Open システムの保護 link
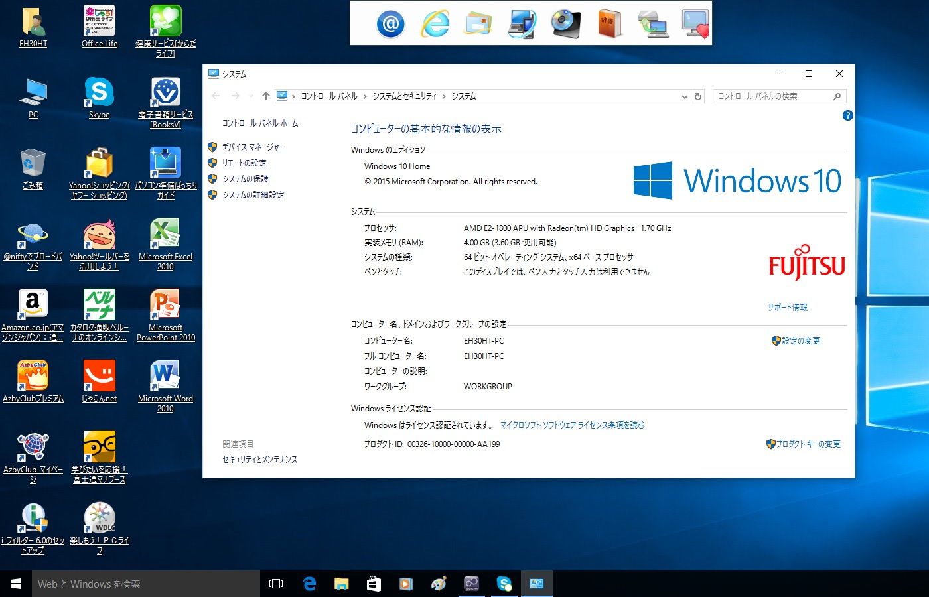929x597 pixels. [246, 179]
